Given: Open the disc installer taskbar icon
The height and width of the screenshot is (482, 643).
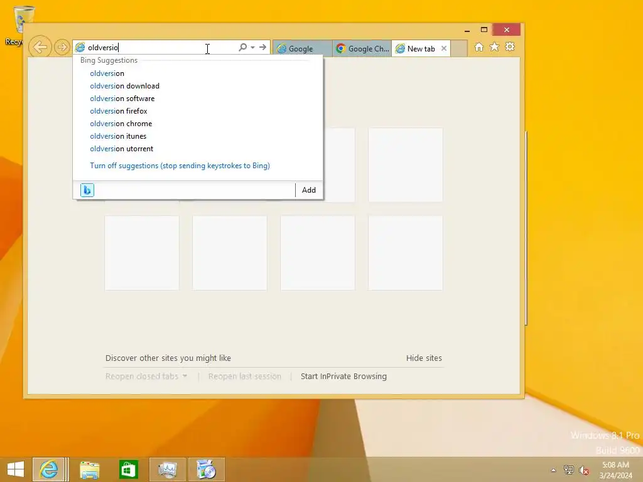Looking at the screenshot, I should [206, 469].
